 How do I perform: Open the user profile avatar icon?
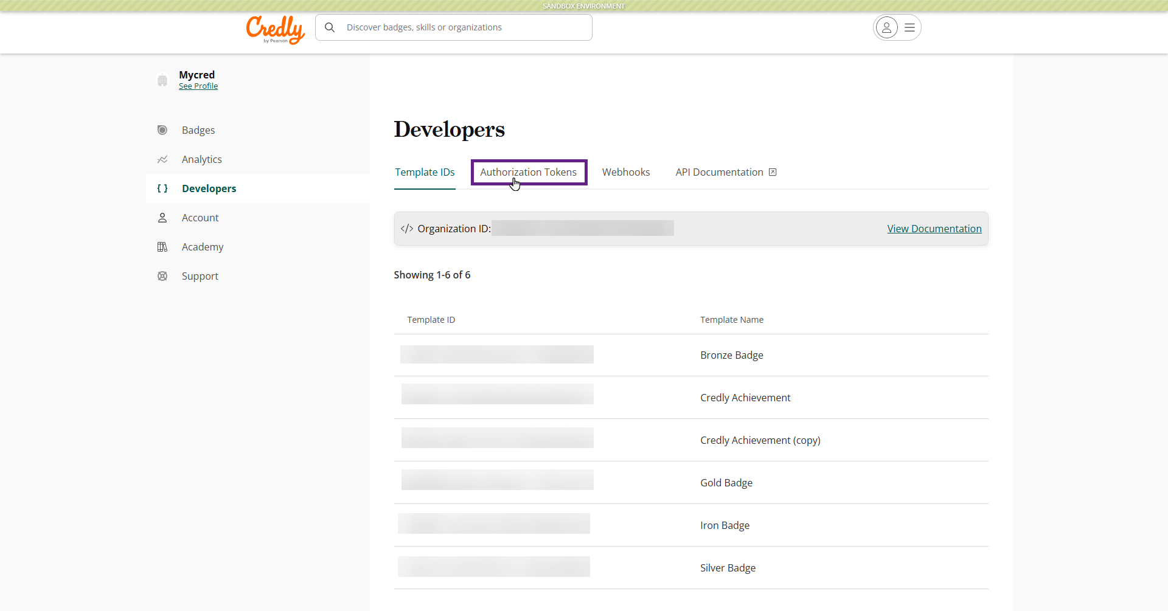coord(886,27)
